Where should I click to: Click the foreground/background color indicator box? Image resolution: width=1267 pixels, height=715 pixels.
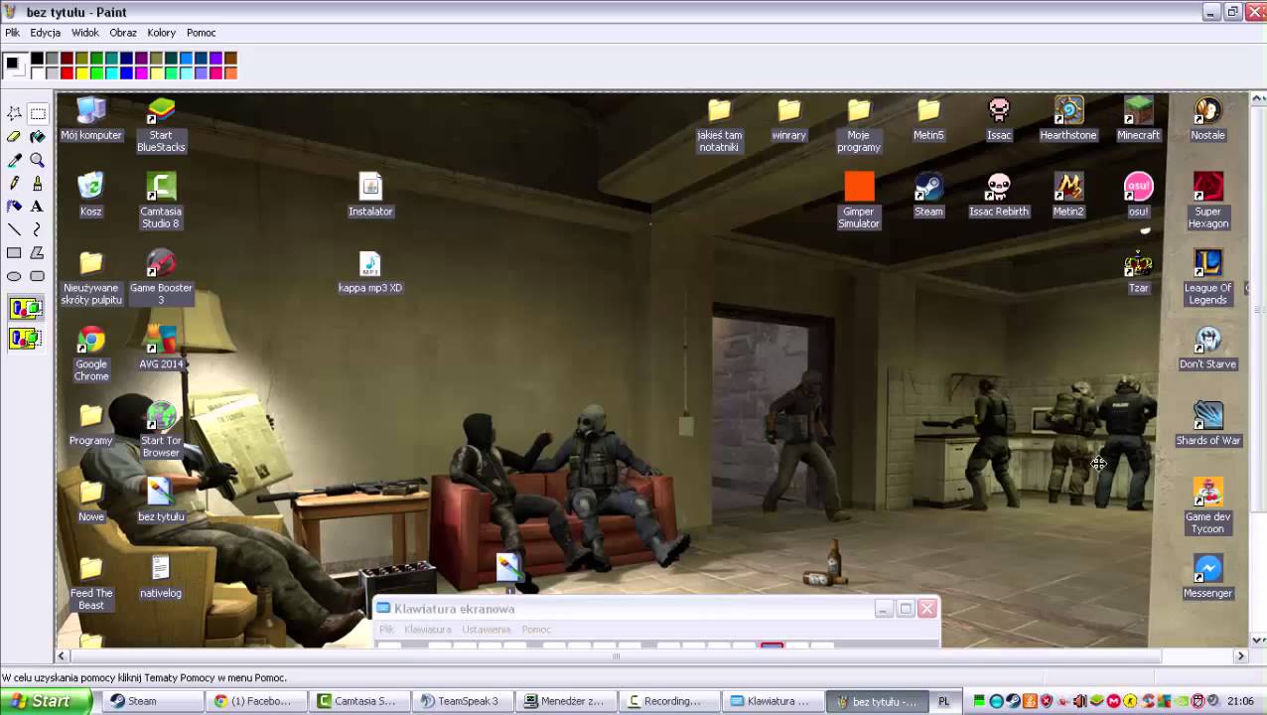[x=15, y=66]
